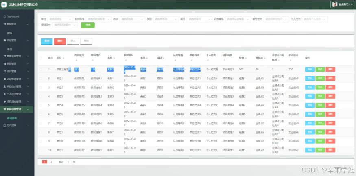The height and width of the screenshot is (176, 356).
Task: Click the sort arrows under the 个人位次 column header
Action: pos(208,60)
